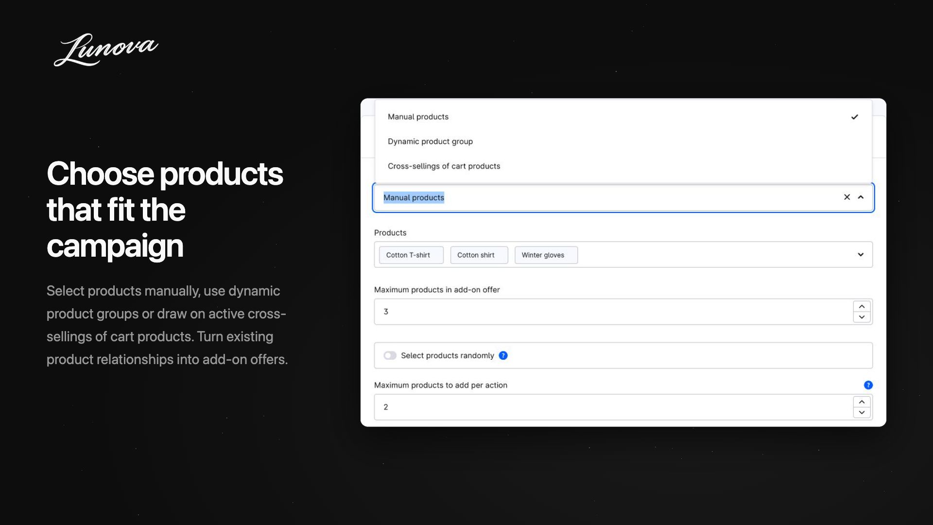Click the Cotton shirt product tag

(x=479, y=255)
